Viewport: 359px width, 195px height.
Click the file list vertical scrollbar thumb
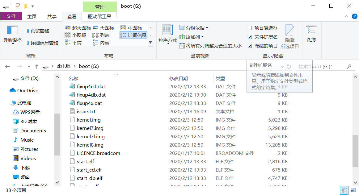[355, 151]
